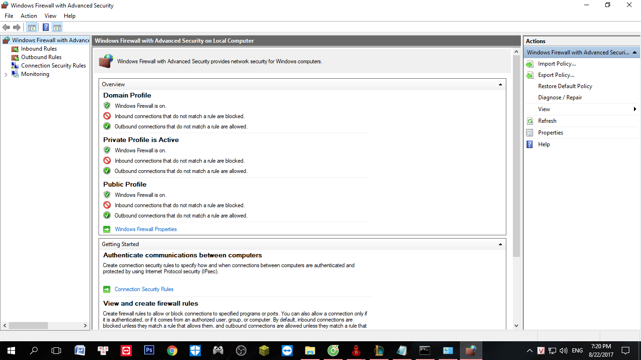Click Export Policy in the Actions pane
The image size is (641, 360).
point(556,75)
